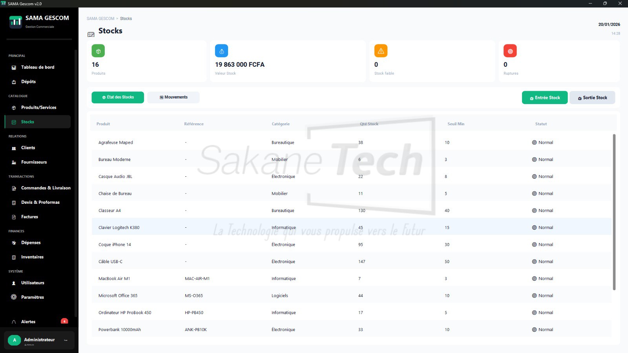Click the SAMA GESCOM logo icon
The width and height of the screenshot is (628, 353).
tap(16, 22)
